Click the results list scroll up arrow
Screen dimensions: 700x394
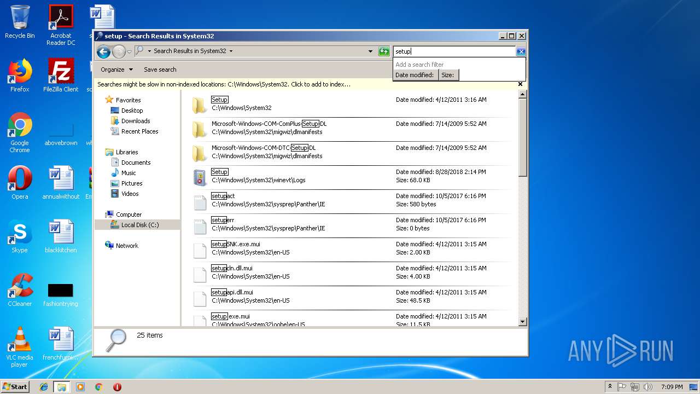coord(522,95)
